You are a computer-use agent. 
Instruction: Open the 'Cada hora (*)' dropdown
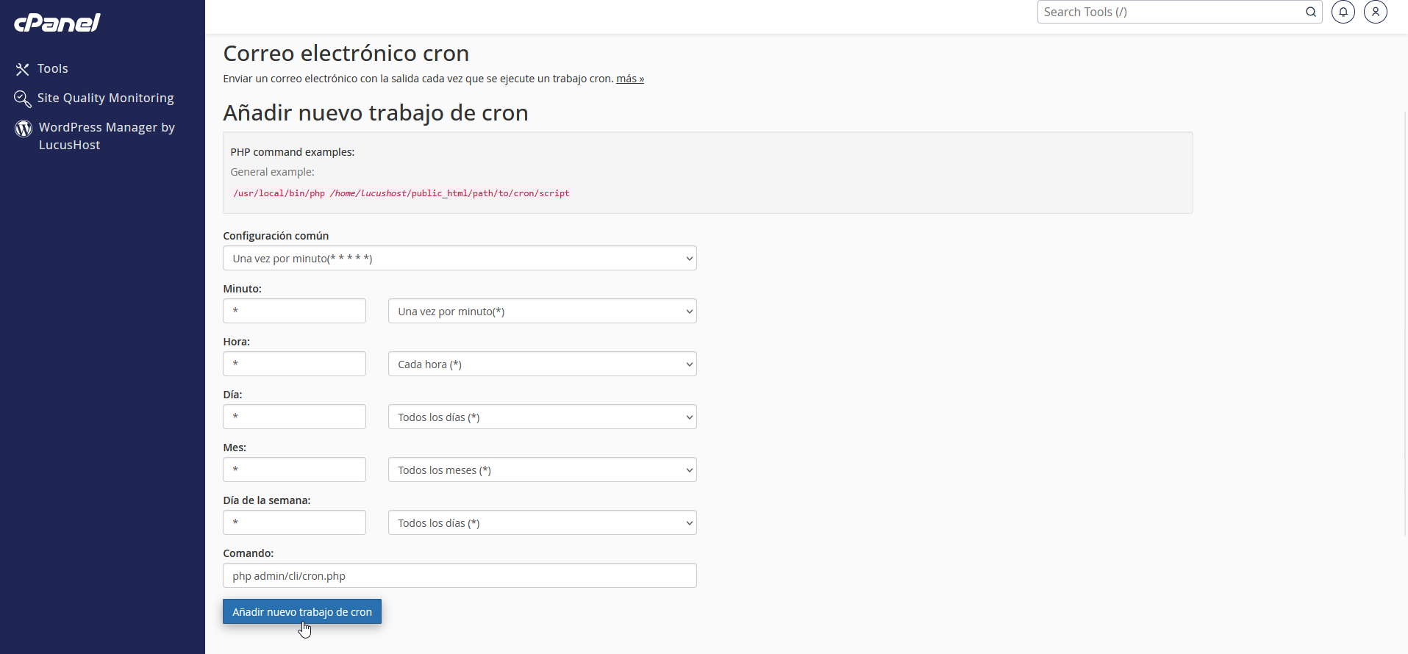[x=543, y=364]
